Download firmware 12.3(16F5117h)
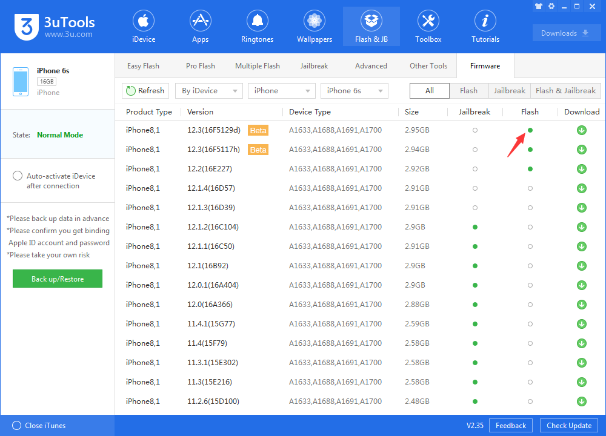This screenshot has width=606, height=436. [581, 150]
